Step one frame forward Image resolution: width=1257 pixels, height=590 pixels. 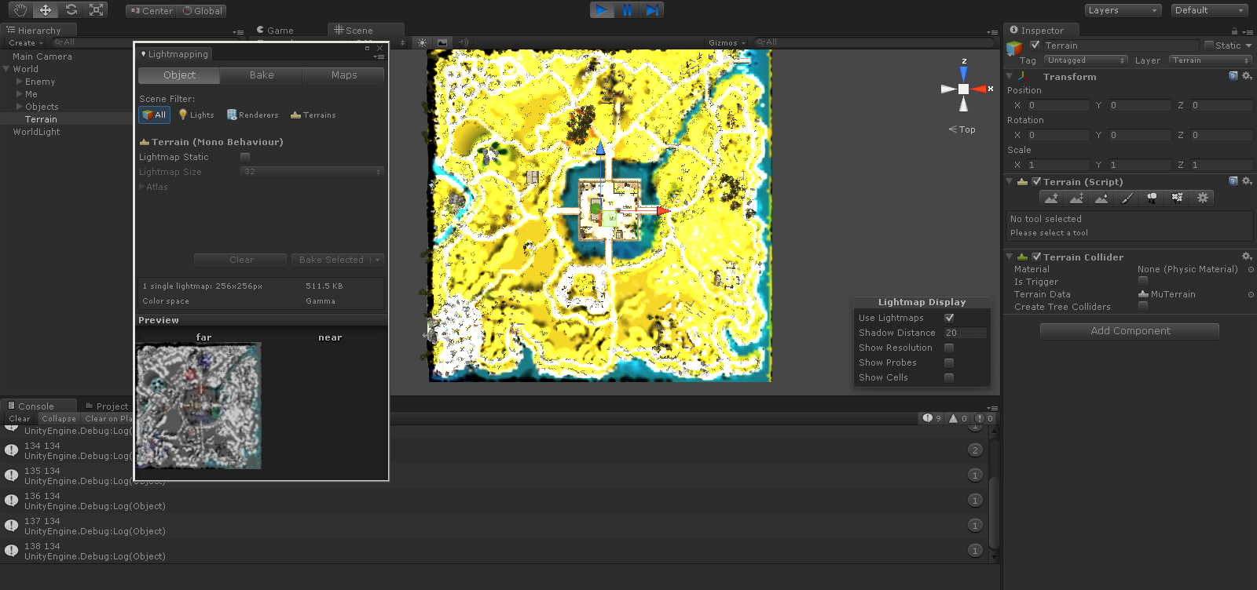pos(652,9)
